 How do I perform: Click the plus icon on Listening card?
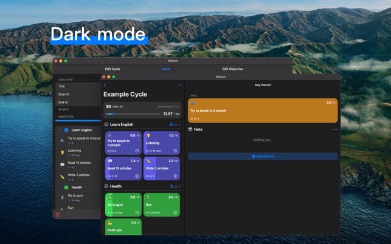(x=175, y=151)
